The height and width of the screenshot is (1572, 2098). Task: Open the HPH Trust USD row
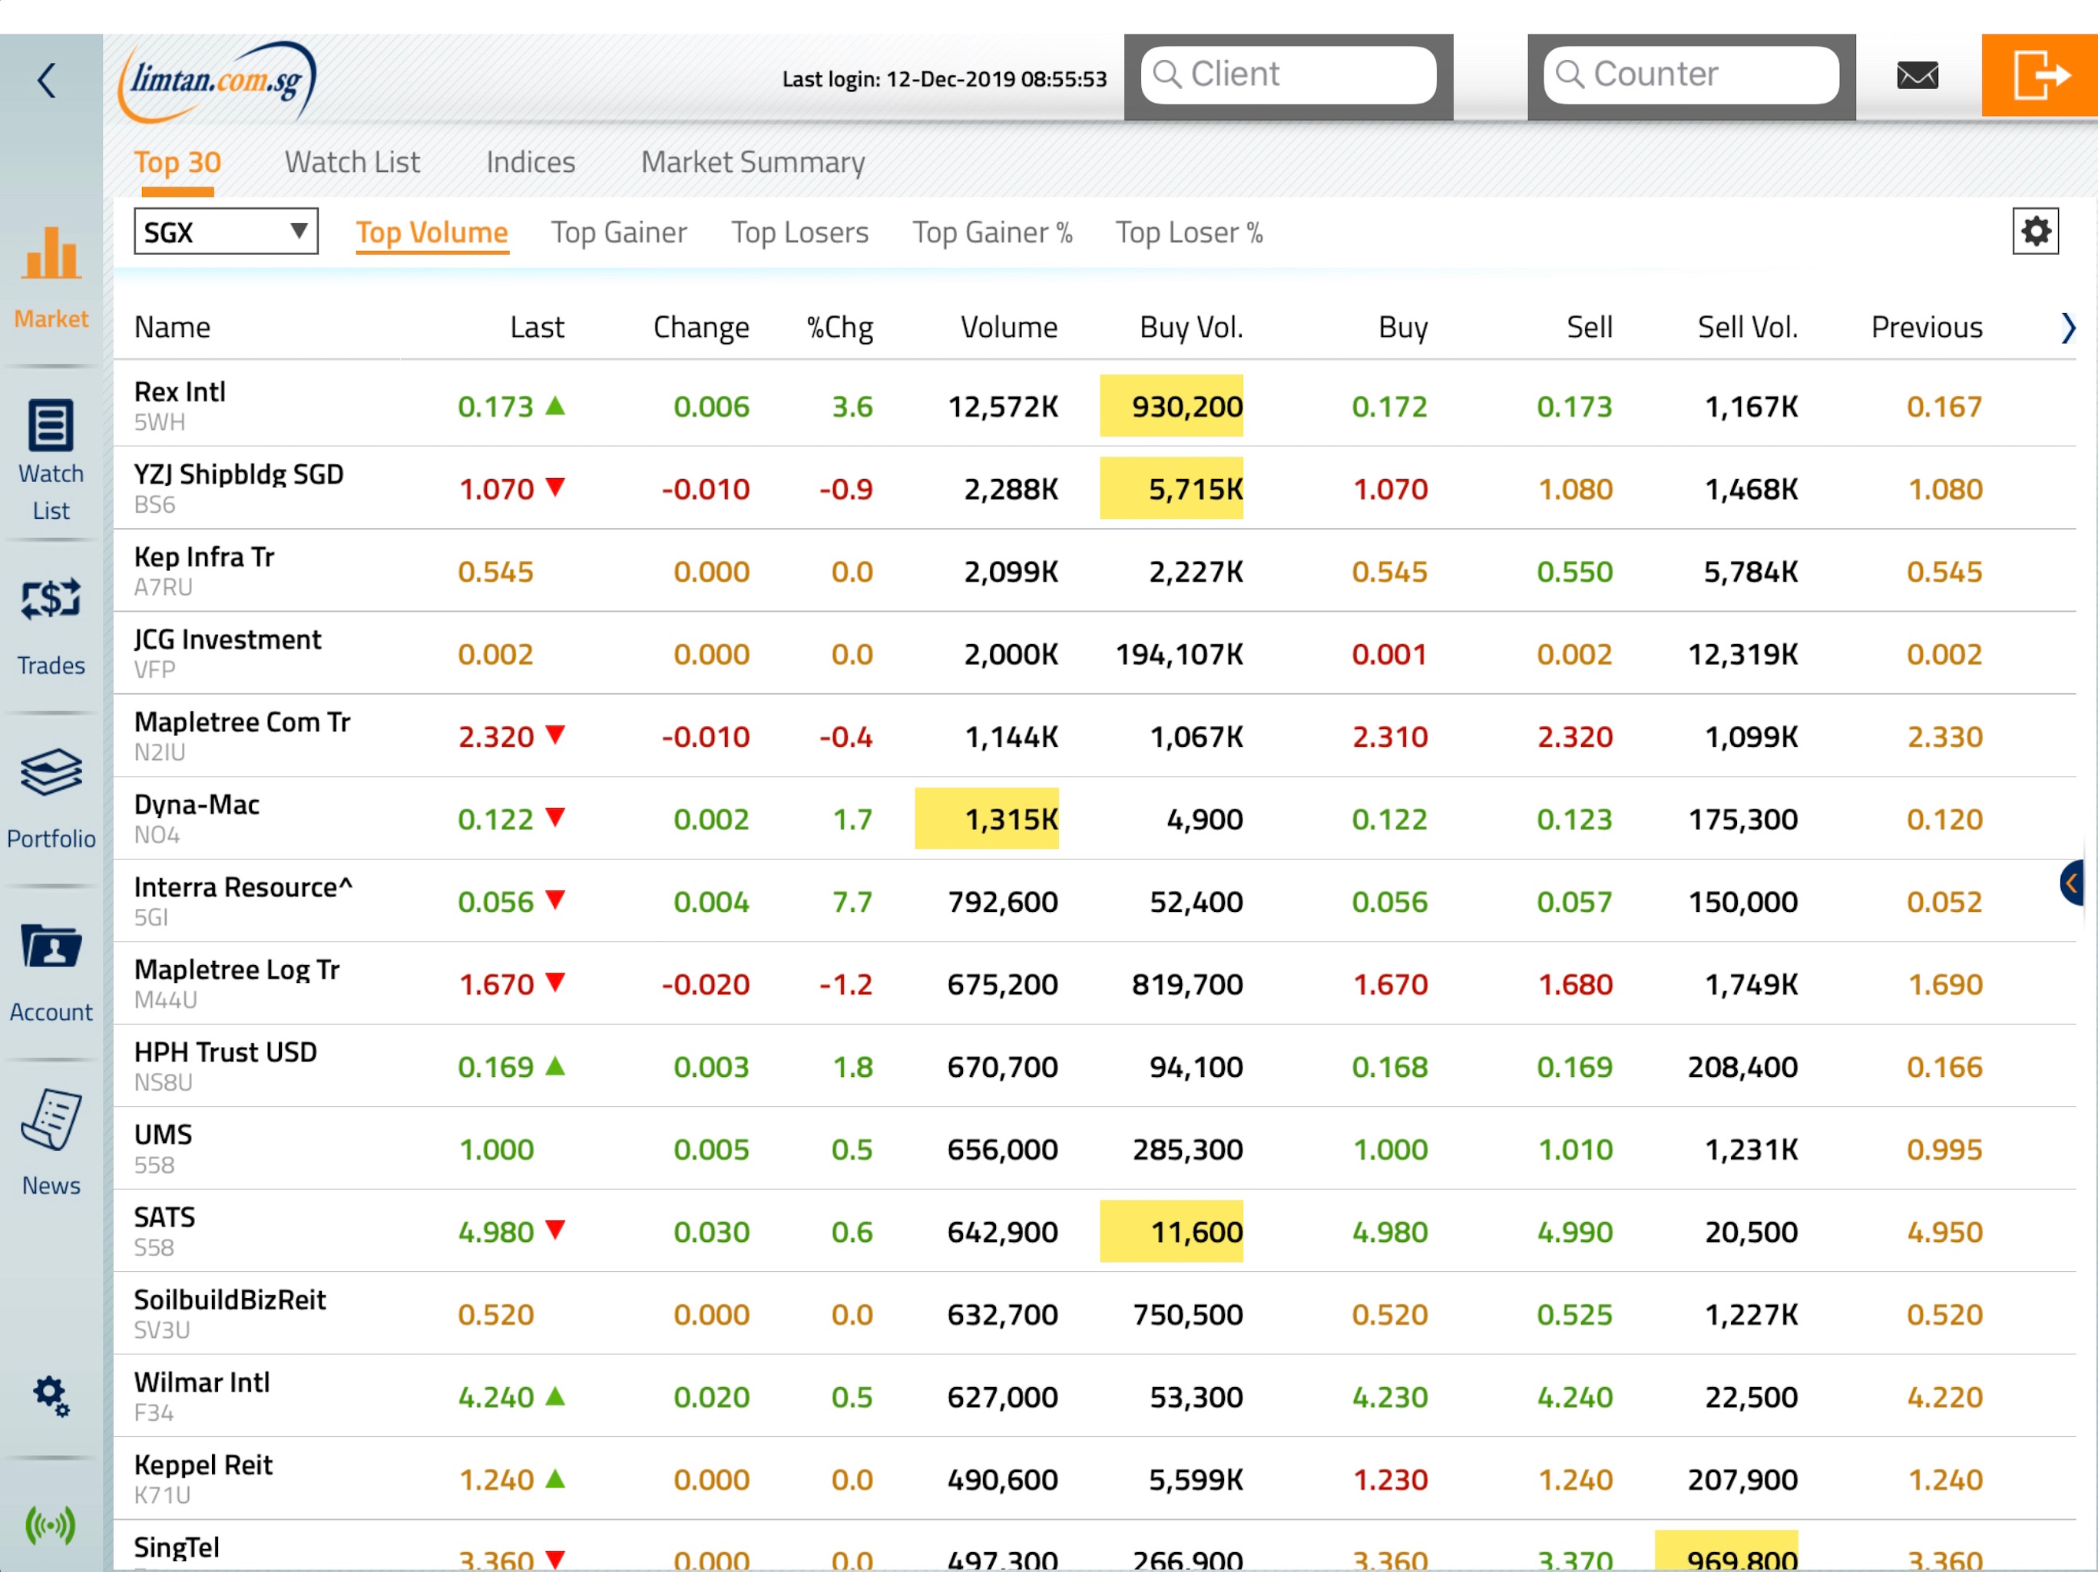[x=1094, y=1065]
